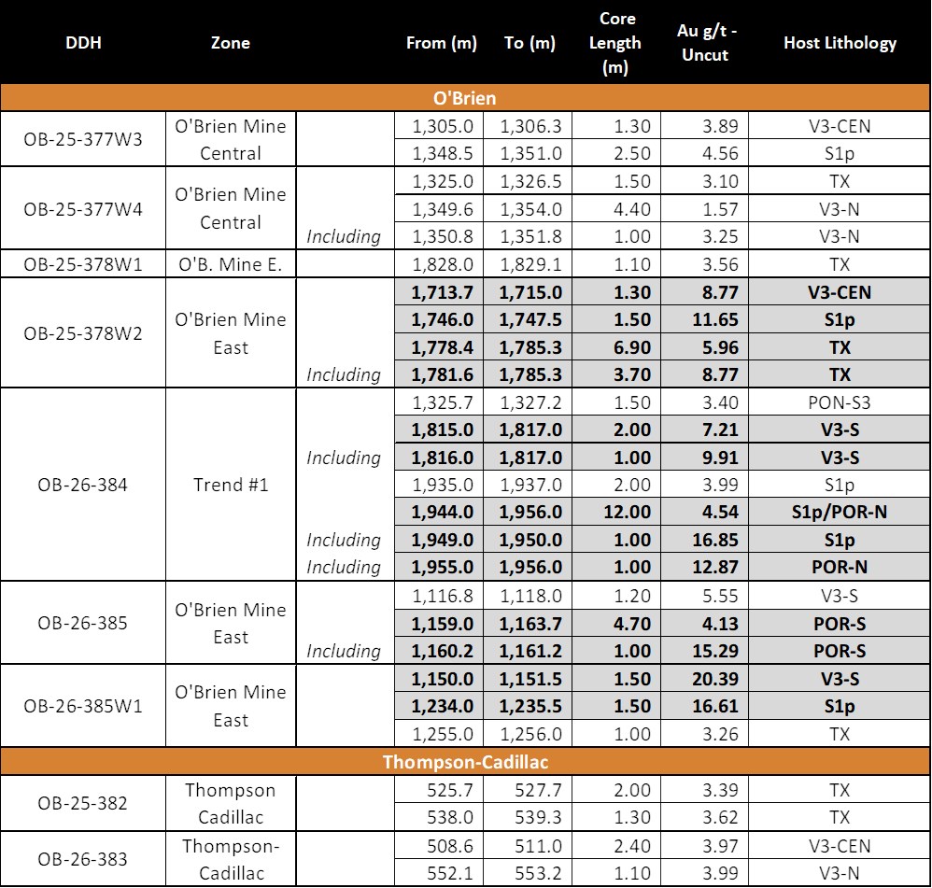Select the 11.65 gold grade cell
The height and width of the screenshot is (888, 932).
(706, 319)
